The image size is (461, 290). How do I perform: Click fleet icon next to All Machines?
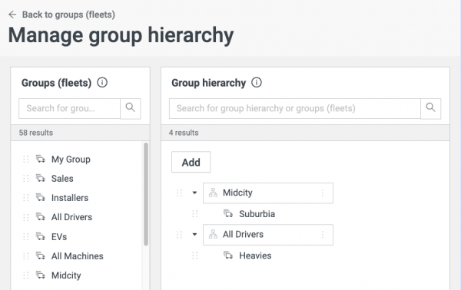[x=41, y=256]
